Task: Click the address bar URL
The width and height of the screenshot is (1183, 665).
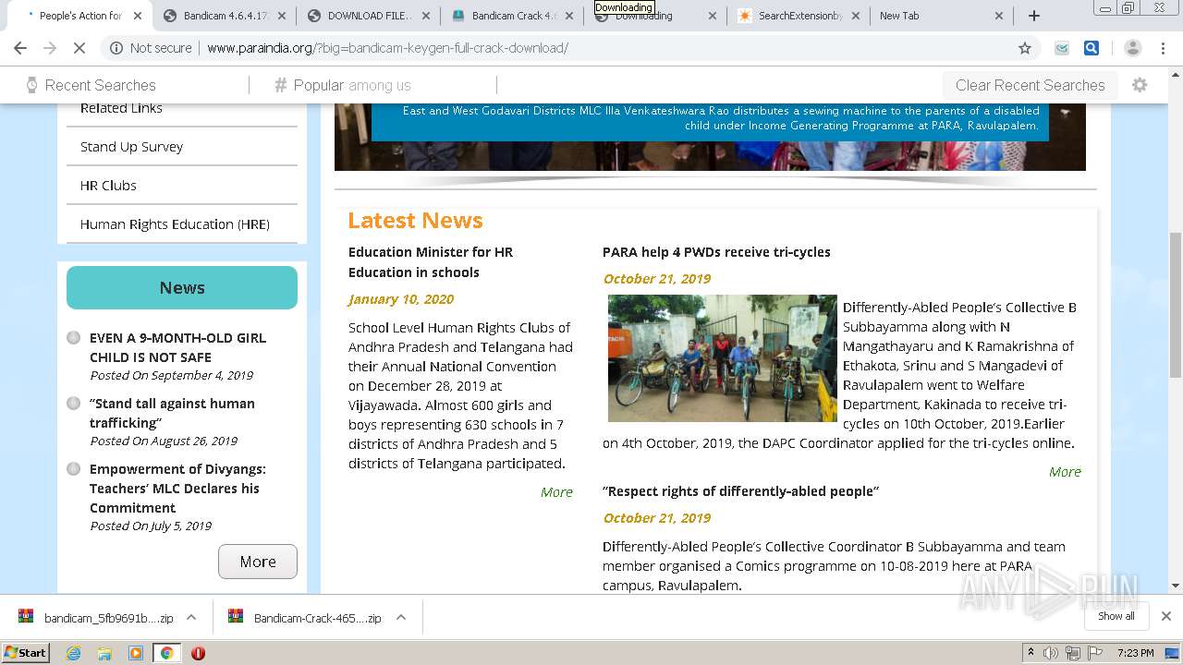Action: [387, 48]
